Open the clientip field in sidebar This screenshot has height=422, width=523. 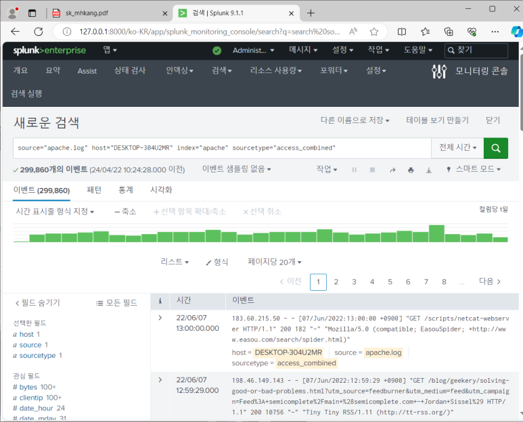(31, 398)
